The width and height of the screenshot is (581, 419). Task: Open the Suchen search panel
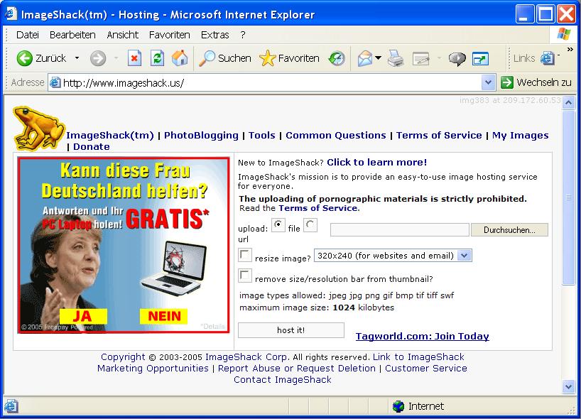[225, 58]
